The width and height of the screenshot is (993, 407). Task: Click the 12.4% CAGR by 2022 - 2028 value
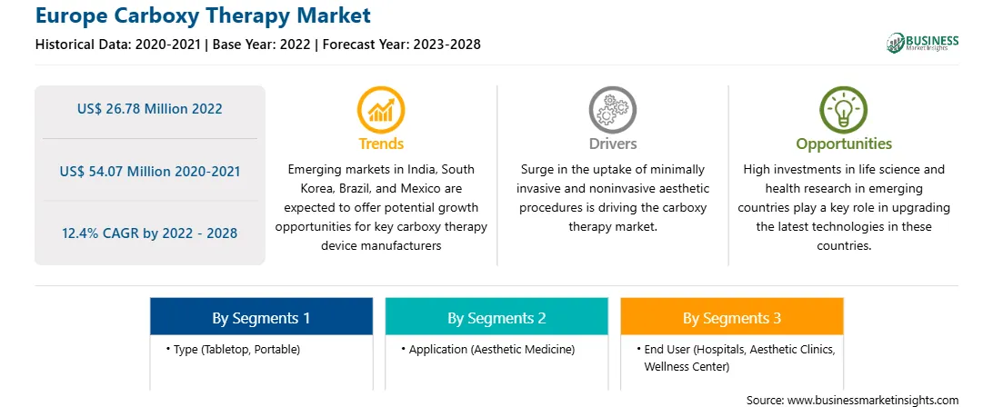click(150, 233)
